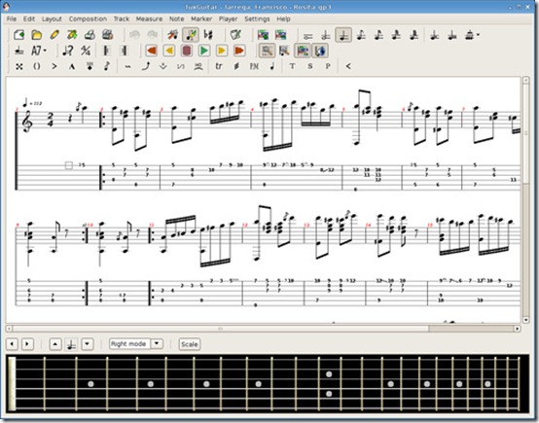This screenshot has width=539, height=423.
Task: Open the Track menu
Action: click(122, 18)
